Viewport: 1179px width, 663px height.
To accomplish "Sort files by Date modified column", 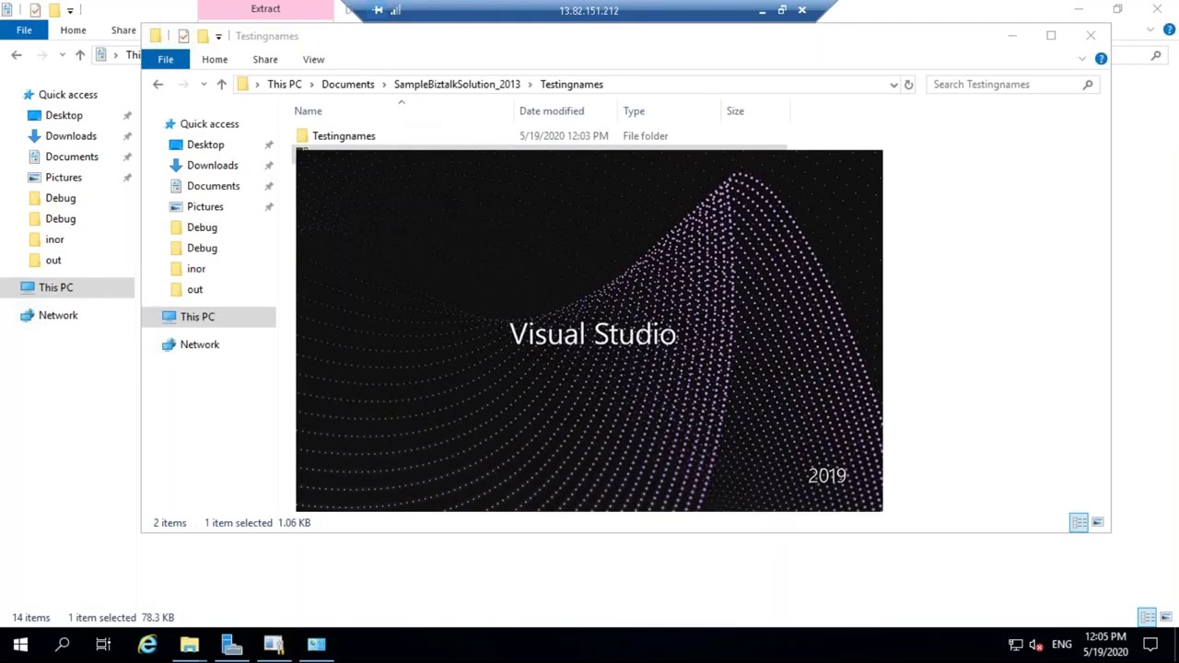I will [x=551, y=110].
